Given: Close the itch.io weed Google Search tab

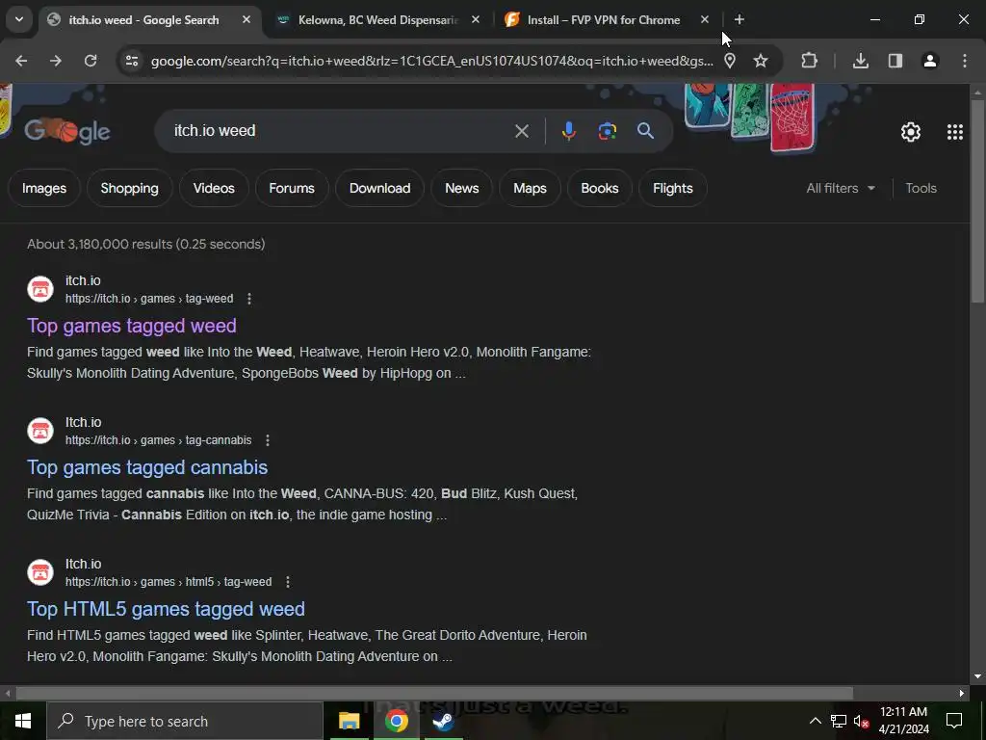Looking at the screenshot, I should click(x=246, y=20).
